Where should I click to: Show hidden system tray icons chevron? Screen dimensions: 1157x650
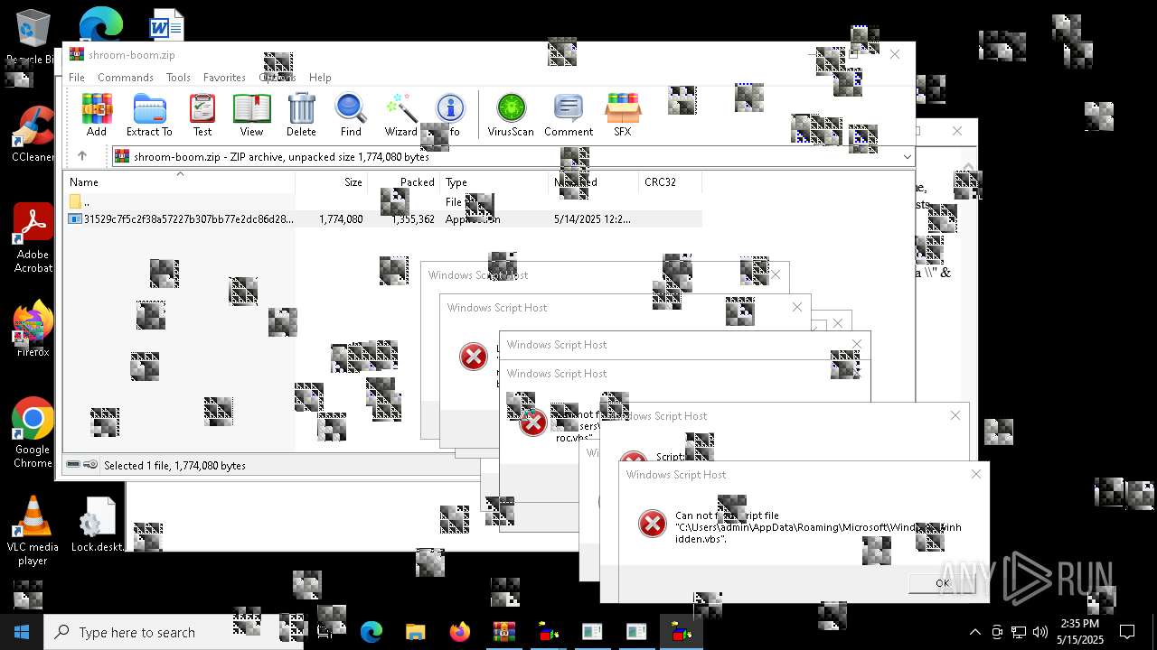pyautogui.click(x=974, y=632)
